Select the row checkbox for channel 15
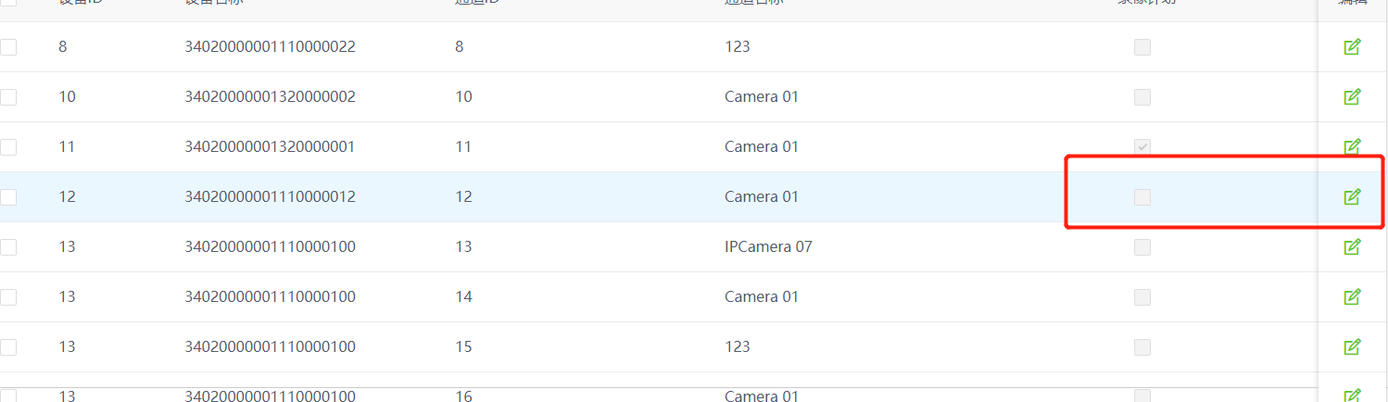 [x=8, y=347]
